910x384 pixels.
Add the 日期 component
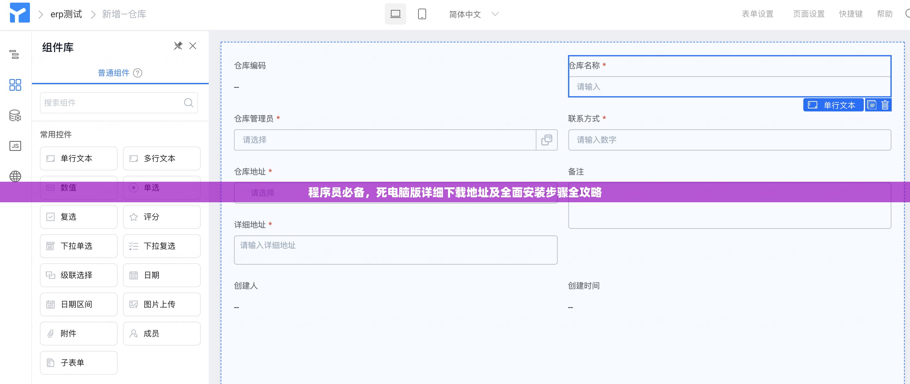click(x=162, y=275)
